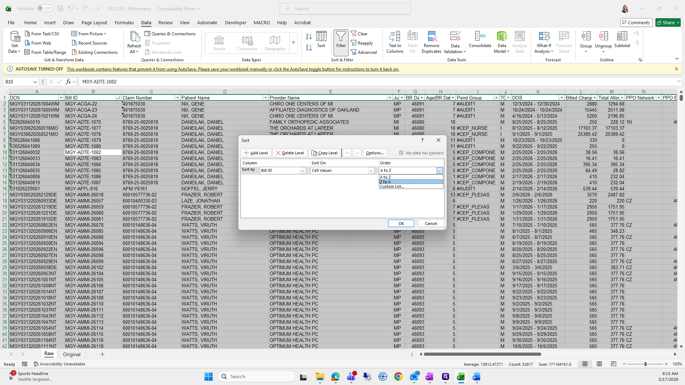The height and width of the screenshot is (385, 685).
Task: Click the Delete Level button icon
Action: click(x=278, y=153)
